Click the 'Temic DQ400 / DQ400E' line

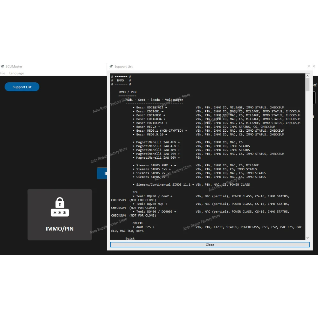tap(211, 211)
